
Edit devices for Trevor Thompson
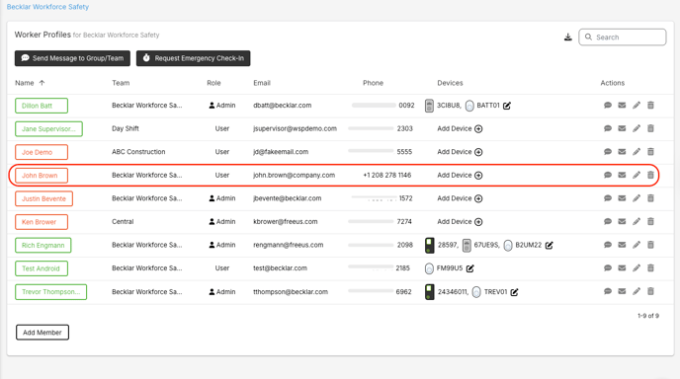[514, 292]
